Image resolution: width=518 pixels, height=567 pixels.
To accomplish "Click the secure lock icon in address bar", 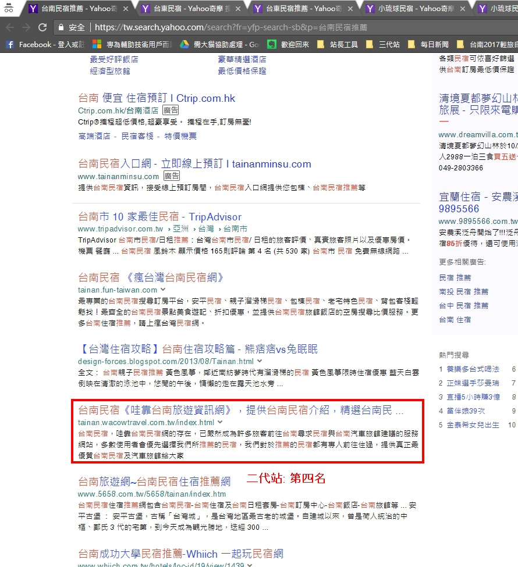I will [x=61, y=27].
